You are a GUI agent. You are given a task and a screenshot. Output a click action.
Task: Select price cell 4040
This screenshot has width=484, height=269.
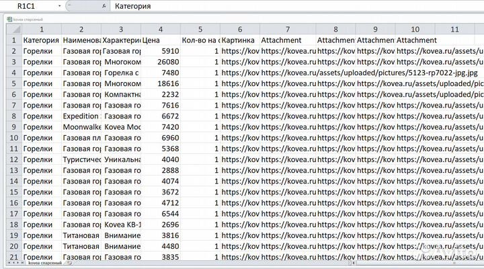[161, 159]
